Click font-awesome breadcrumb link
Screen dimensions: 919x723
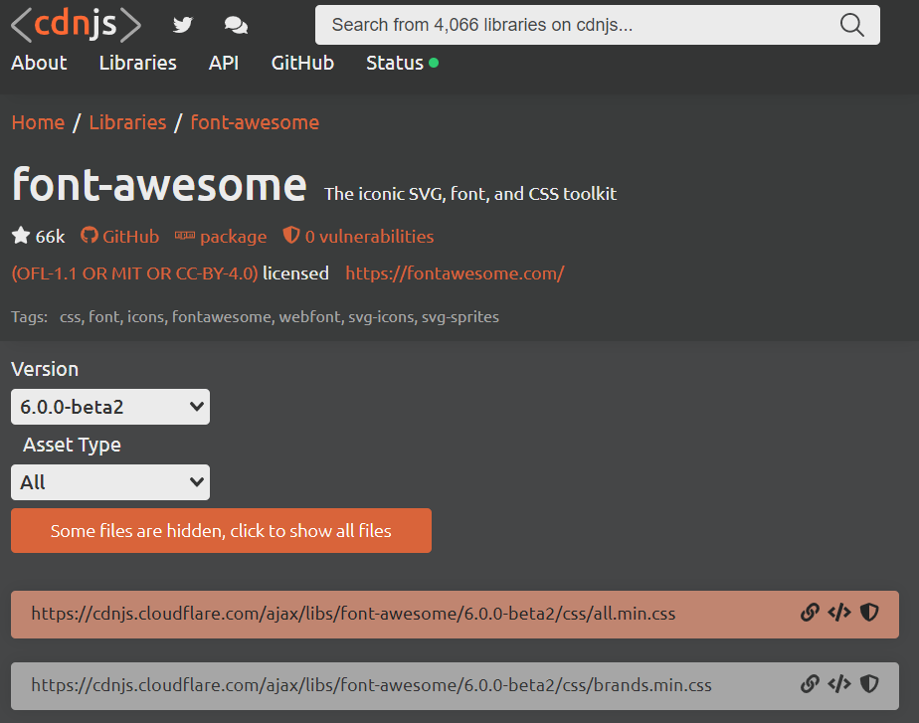coord(255,122)
